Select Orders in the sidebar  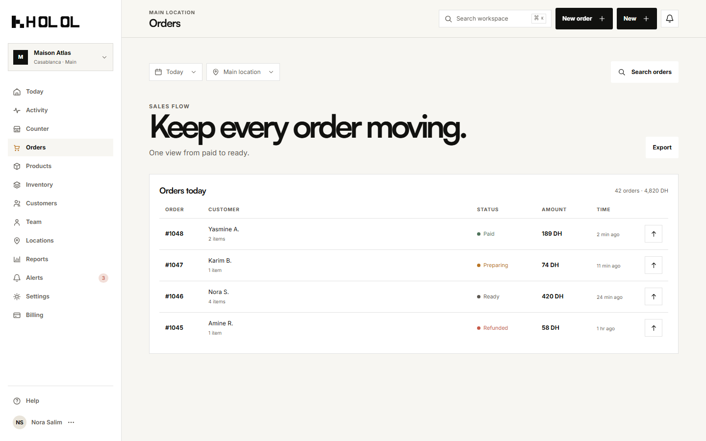[x=60, y=147]
